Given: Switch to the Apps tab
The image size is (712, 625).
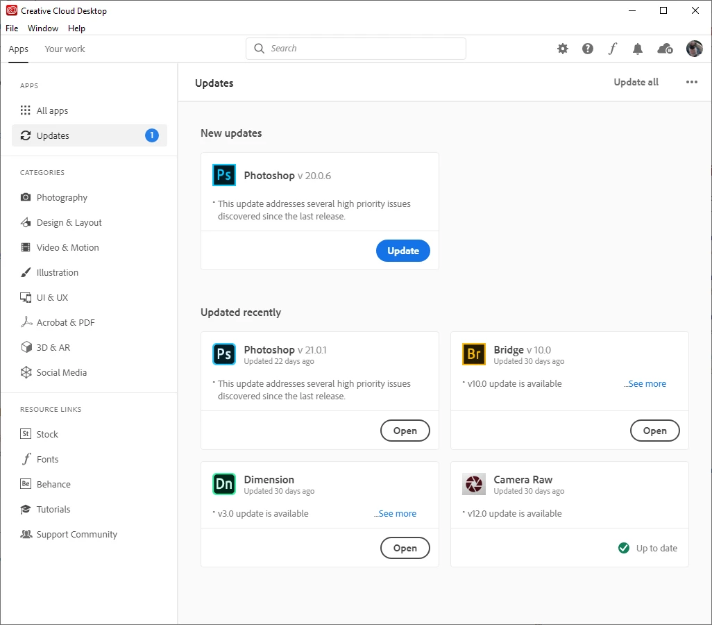Looking at the screenshot, I should pos(18,49).
